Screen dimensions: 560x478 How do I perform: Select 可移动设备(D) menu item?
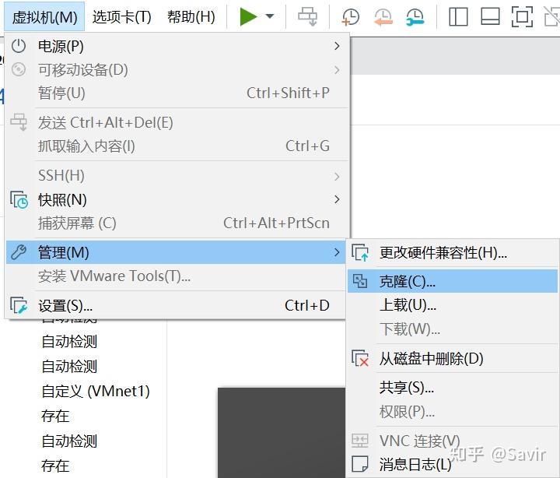[x=177, y=70]
